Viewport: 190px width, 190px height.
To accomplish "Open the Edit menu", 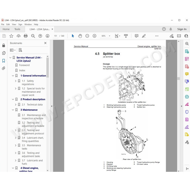I will point(8,24).
